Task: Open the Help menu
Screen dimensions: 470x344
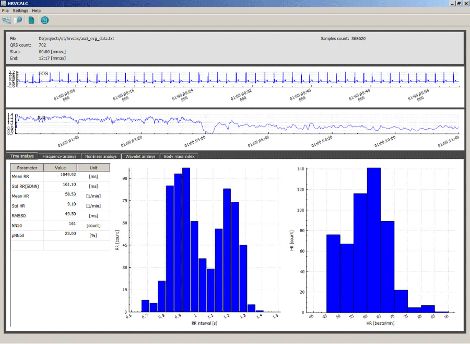Action: pos(36,10)
